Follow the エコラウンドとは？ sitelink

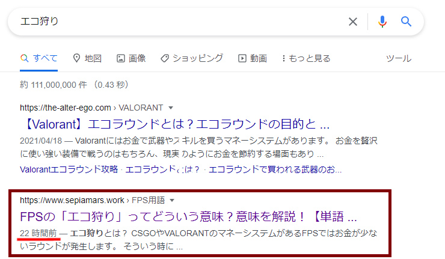coord(162,169)
